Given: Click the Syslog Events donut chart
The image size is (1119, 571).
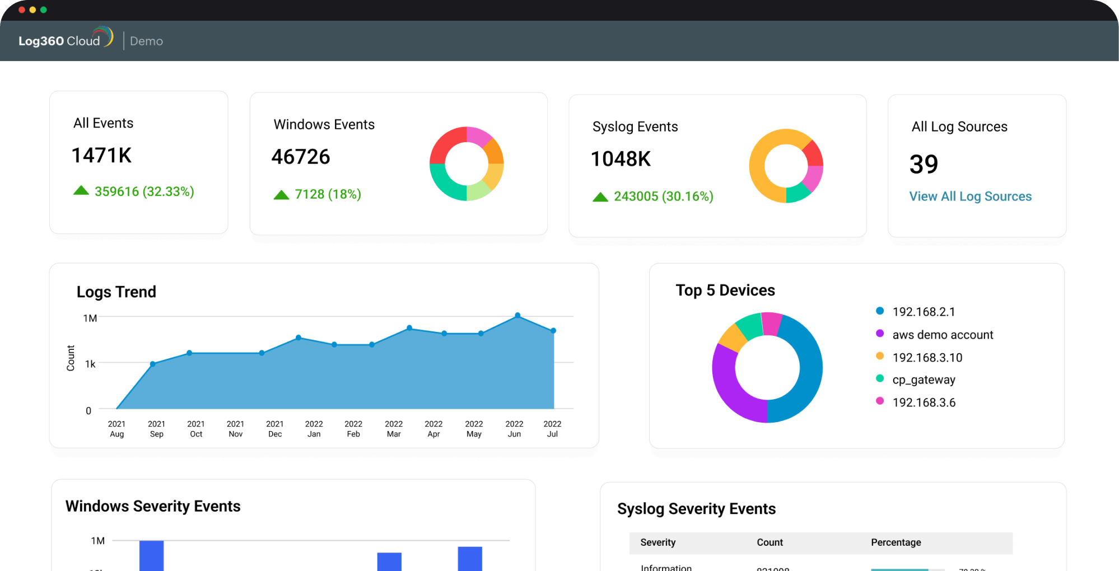Looking at the screenshot, I should pyautogui.click(x=786, y=165).
